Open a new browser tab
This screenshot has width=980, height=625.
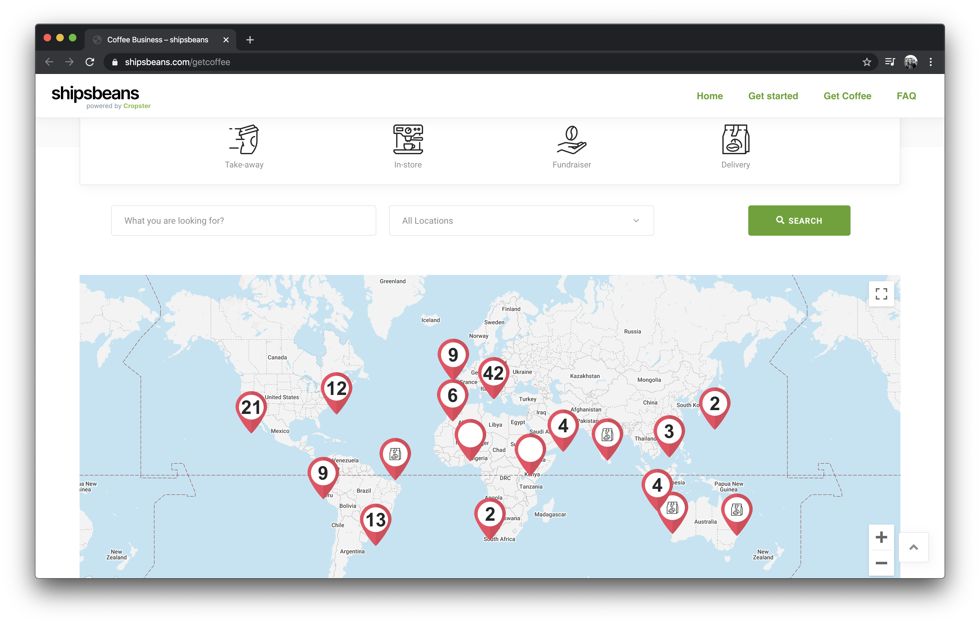[x=250, y=39]
